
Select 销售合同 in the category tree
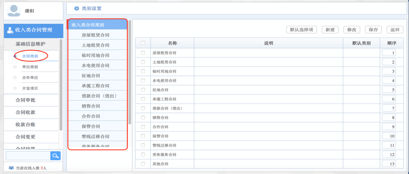click(97, 106)
